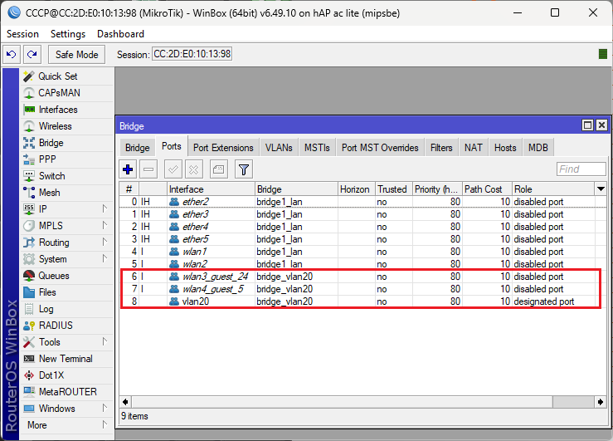Open PPP in the sidebar

67,159
